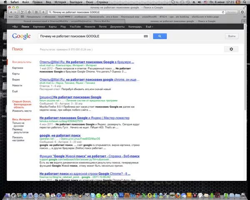Launch Firefox from the Dock
The width and height of the screenshot is (250, 200).
(178, 195)
